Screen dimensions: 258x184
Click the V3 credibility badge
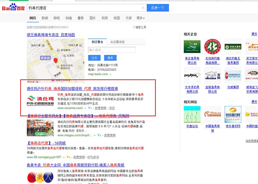coord(68,157)
